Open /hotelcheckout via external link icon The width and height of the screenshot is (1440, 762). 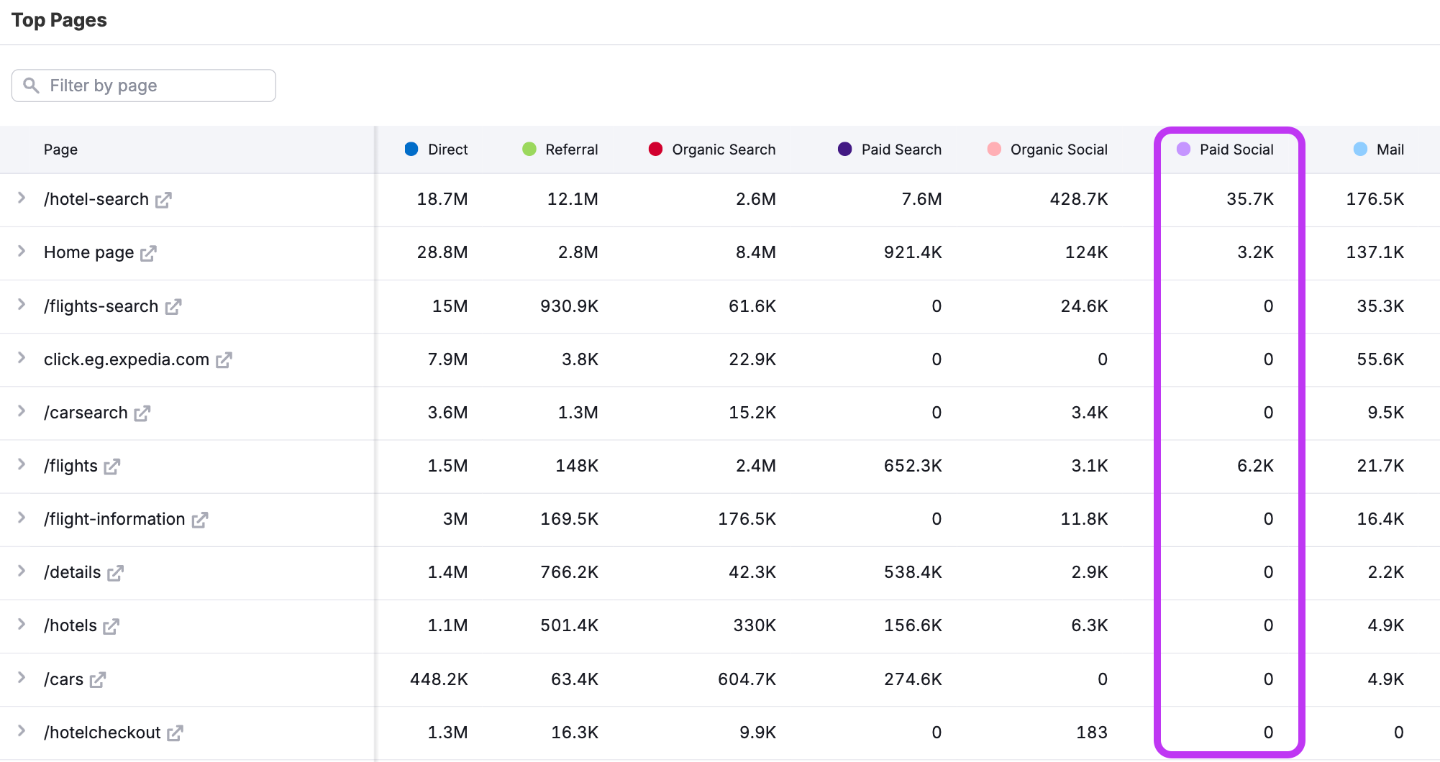174,733
